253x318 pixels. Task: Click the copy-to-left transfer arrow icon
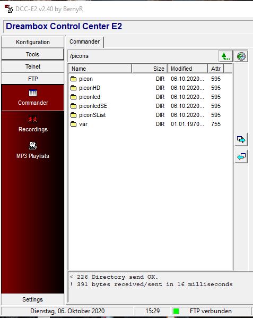(x=241, y=156)
